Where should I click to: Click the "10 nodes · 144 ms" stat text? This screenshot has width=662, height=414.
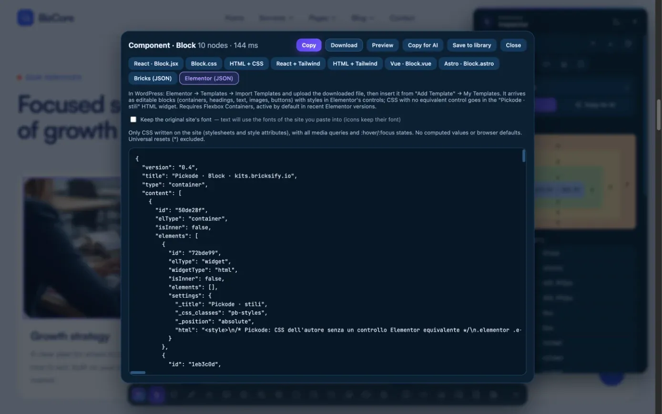click(228, 45)
